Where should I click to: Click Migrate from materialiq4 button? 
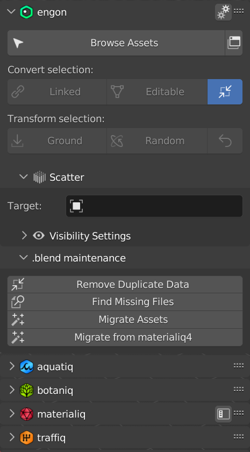(x=125, y=337)
